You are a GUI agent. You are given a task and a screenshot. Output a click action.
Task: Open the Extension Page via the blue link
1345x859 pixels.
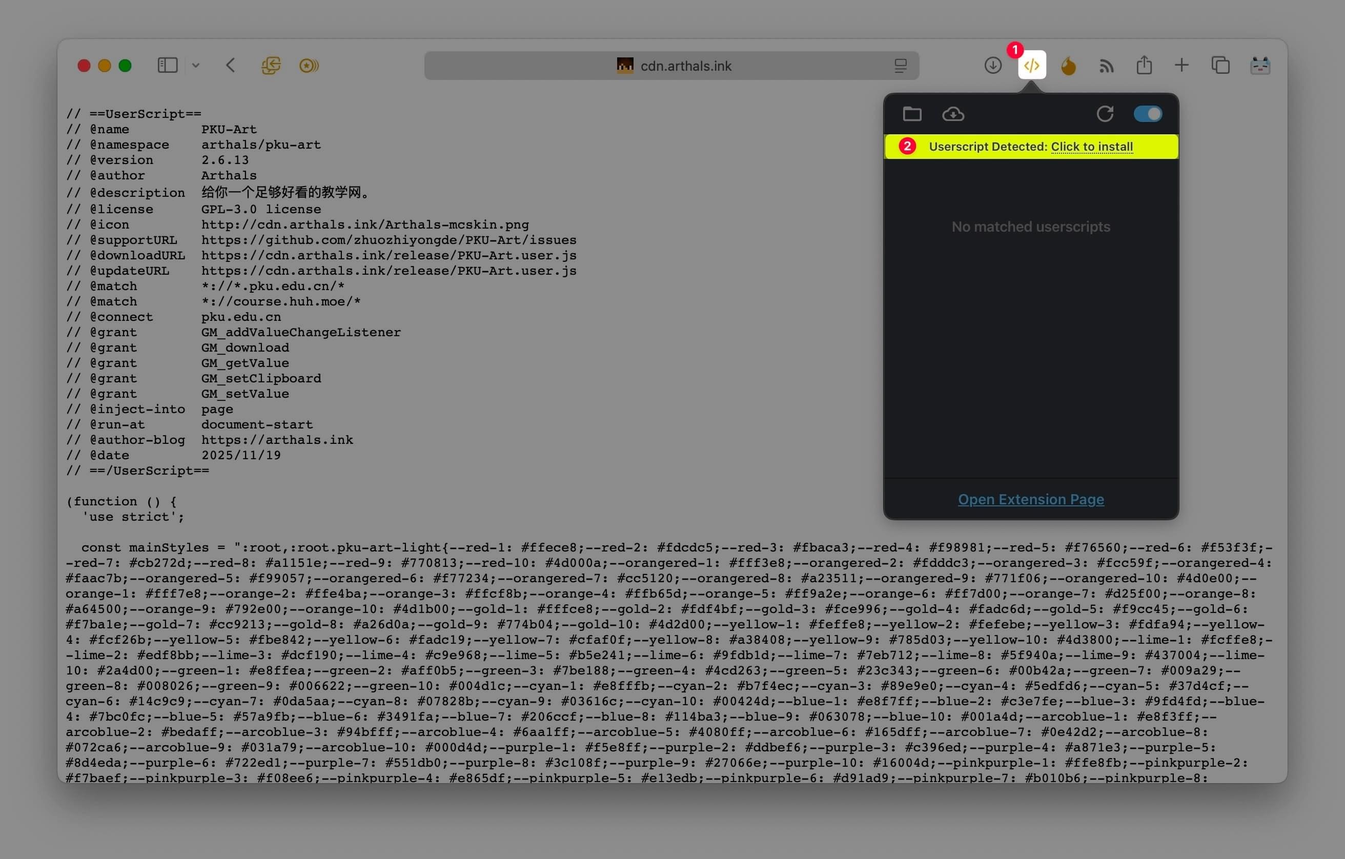tap(1030, 499)
